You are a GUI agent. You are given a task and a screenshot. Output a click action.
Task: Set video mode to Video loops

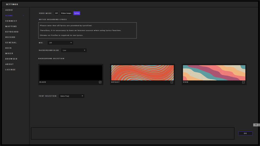(66, 13)
